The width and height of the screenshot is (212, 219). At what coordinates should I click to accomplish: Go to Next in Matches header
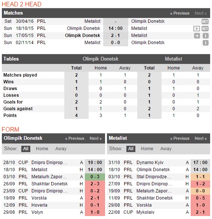tap(201, 13)
